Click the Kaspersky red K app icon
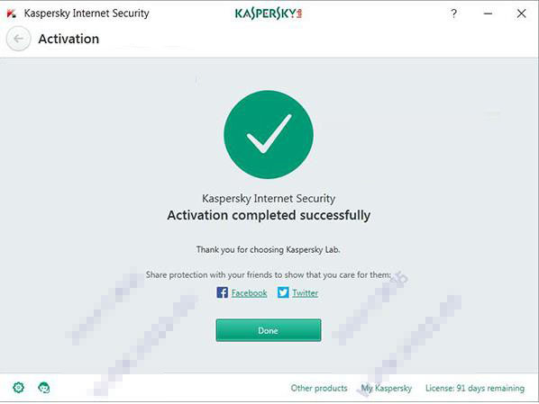 [x=12, y=13]
